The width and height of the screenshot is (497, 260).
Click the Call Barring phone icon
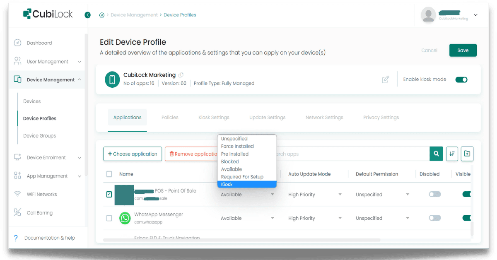click(17, 212)
